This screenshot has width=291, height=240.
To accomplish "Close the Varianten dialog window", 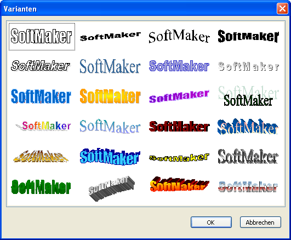I will click(x=282, y=9).
